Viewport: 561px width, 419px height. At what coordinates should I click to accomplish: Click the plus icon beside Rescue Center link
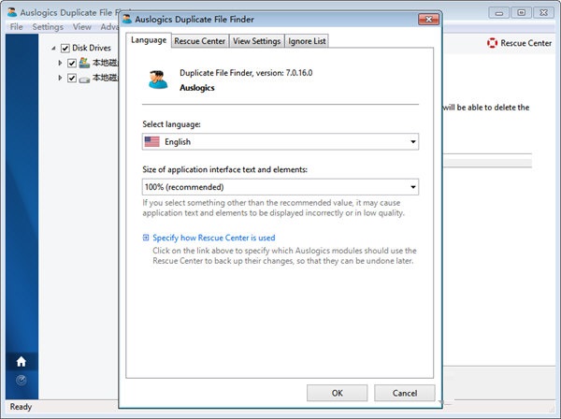146,238
